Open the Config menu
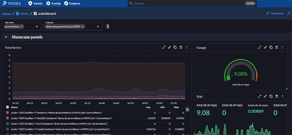 (x=53, y=3)
